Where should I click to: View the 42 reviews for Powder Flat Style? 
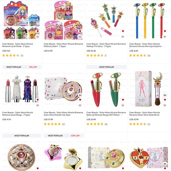point(63,124)
